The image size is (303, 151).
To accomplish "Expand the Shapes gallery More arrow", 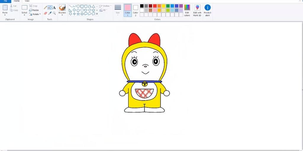I will (97, 14).
